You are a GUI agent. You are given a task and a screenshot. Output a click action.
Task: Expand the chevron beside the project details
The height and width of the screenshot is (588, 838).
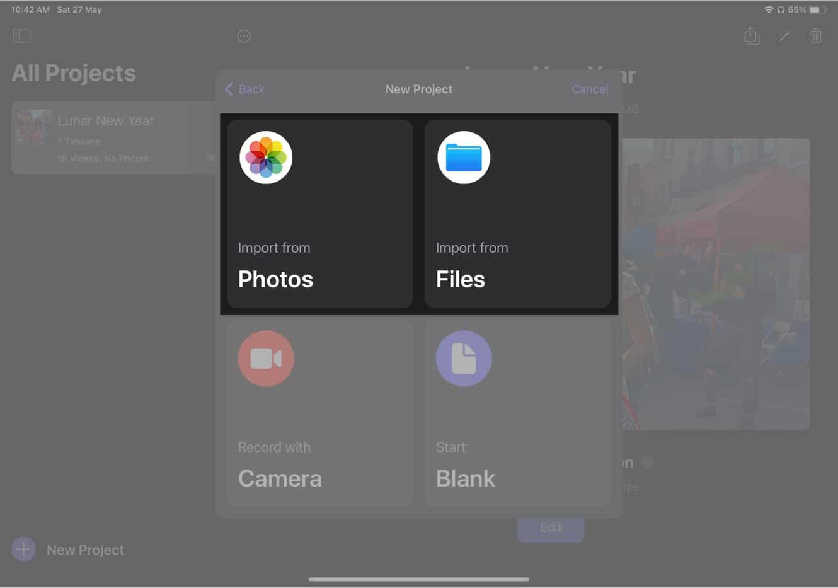point(648,463)
